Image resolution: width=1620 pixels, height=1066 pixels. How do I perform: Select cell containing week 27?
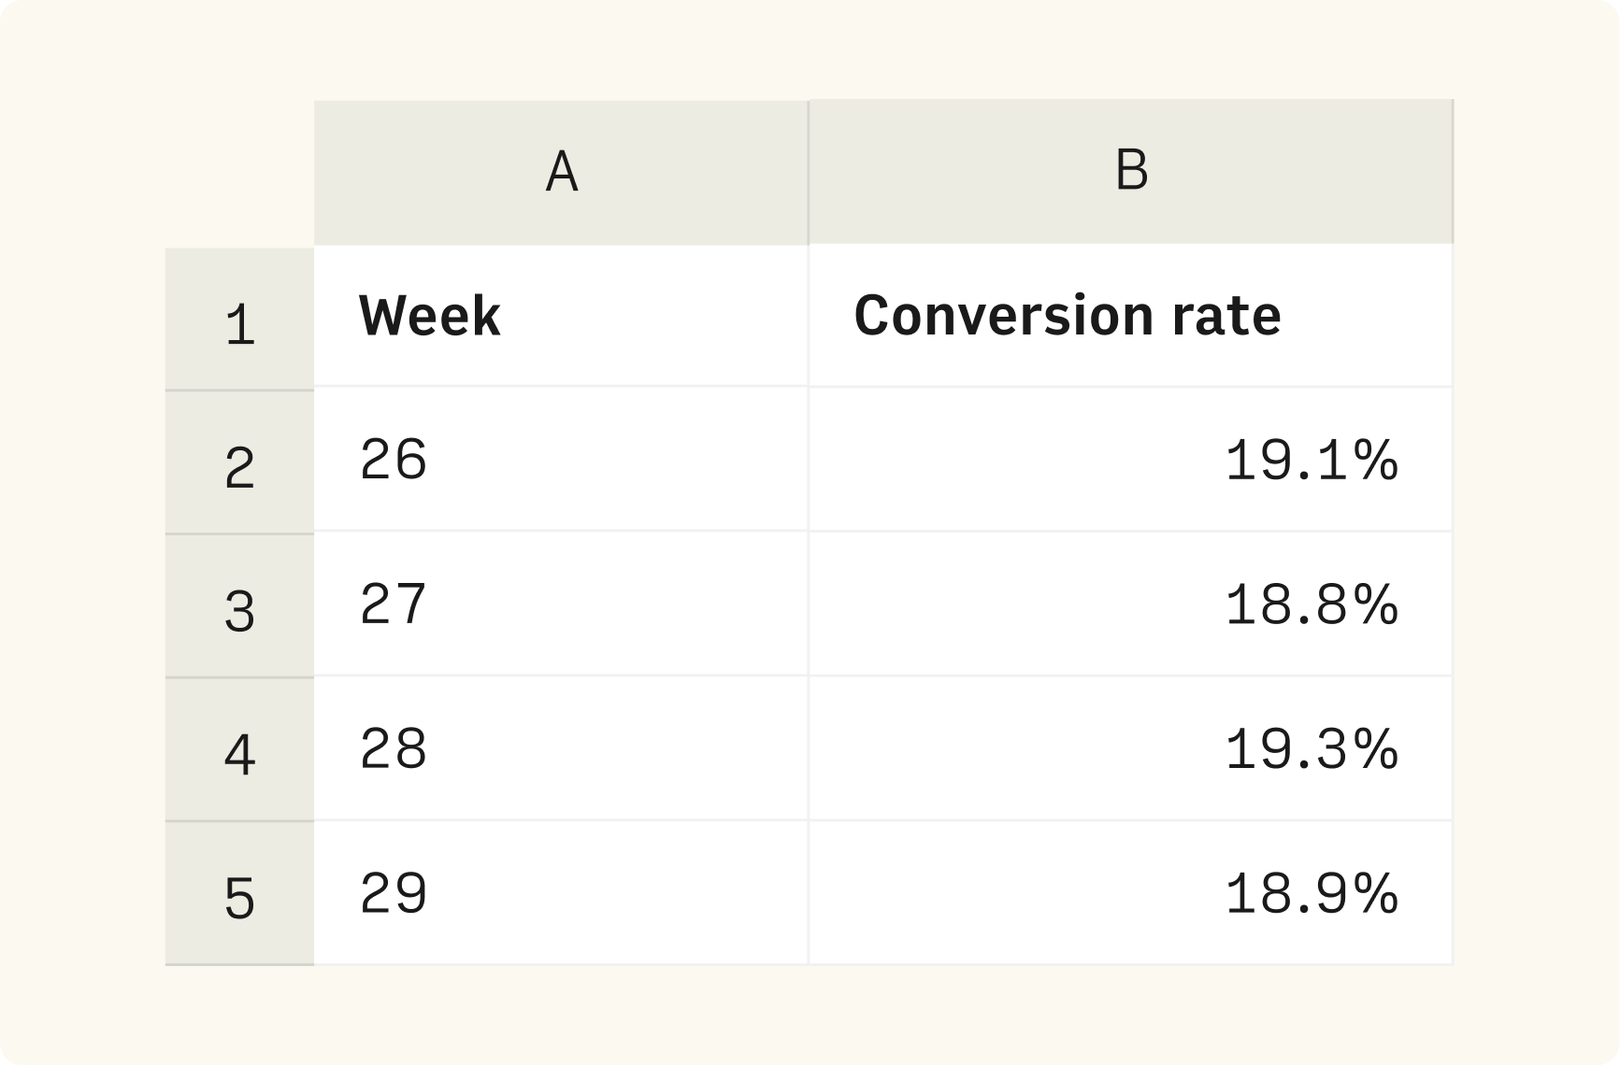coord(561,604)
